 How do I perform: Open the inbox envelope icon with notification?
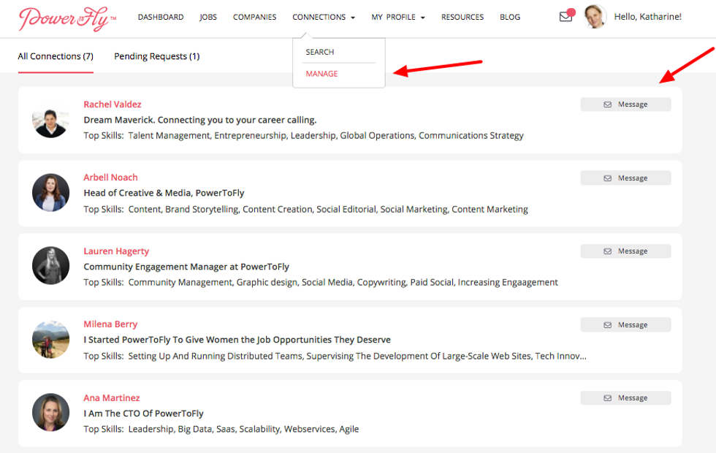coord(565,17)
